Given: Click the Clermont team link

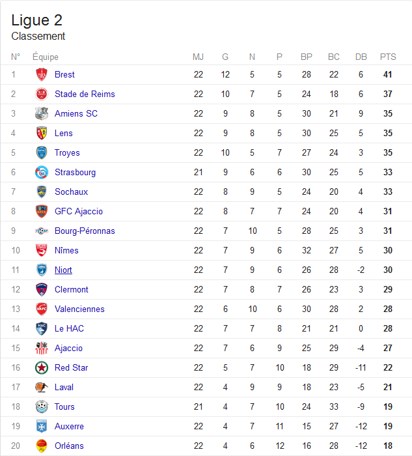Looking at the screenshot, I should click(x=72, y=289).
